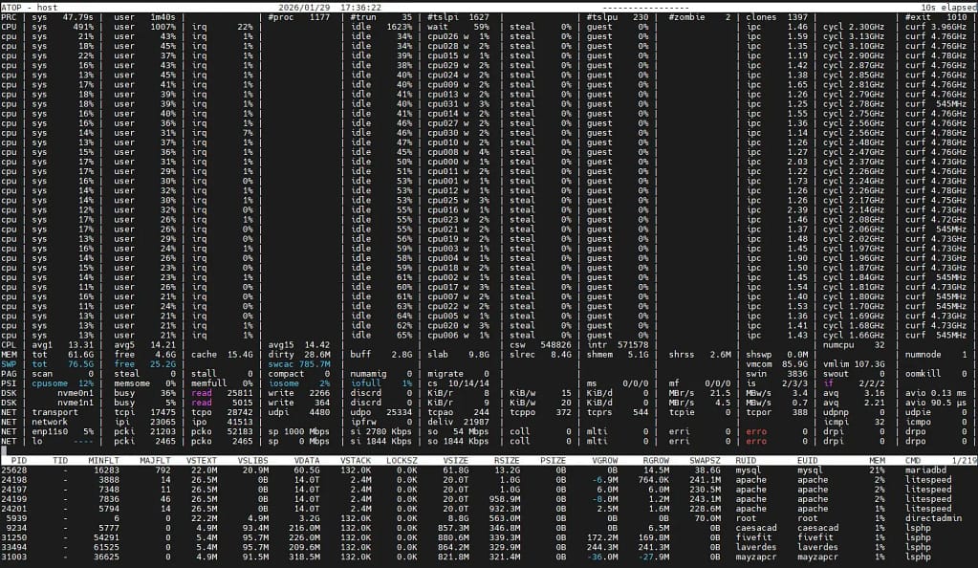The image size is (978, 568).
Task: Click the mariadbd process command
Action: (927, 470)
